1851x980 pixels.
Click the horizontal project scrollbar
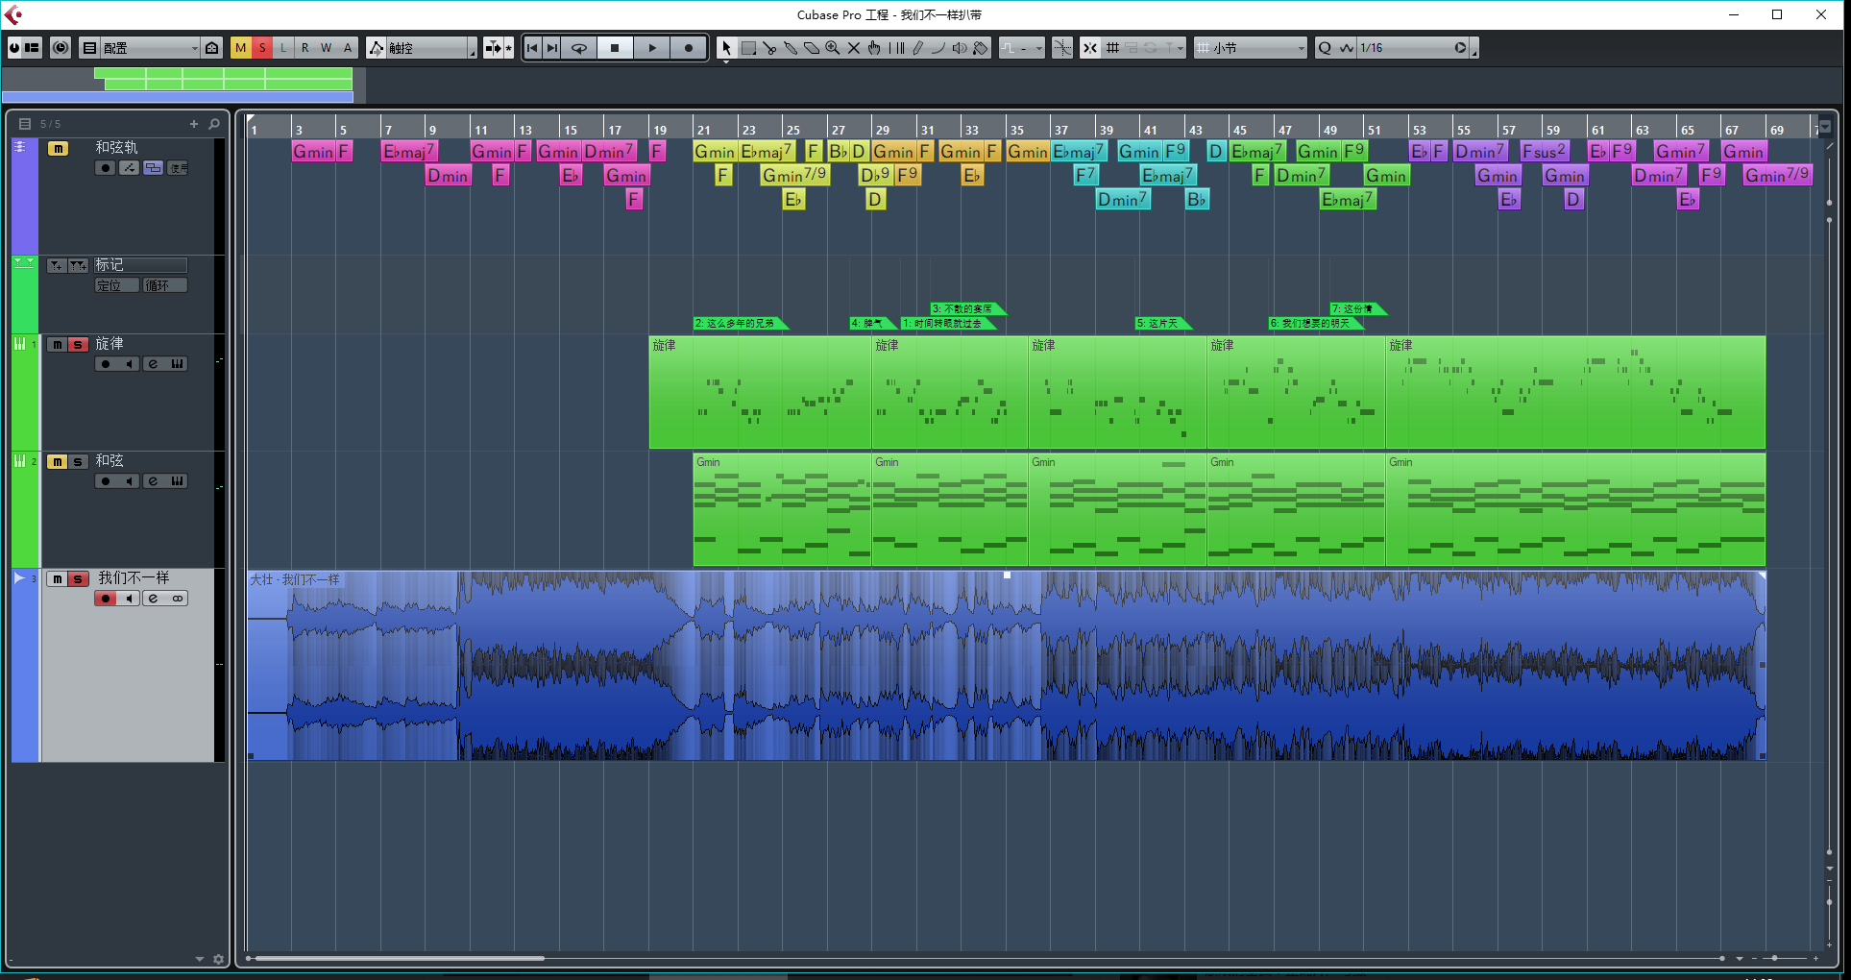pos(400,958)
